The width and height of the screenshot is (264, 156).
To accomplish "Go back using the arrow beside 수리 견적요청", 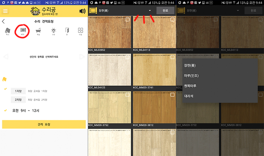I will click(x=3, y=21).
